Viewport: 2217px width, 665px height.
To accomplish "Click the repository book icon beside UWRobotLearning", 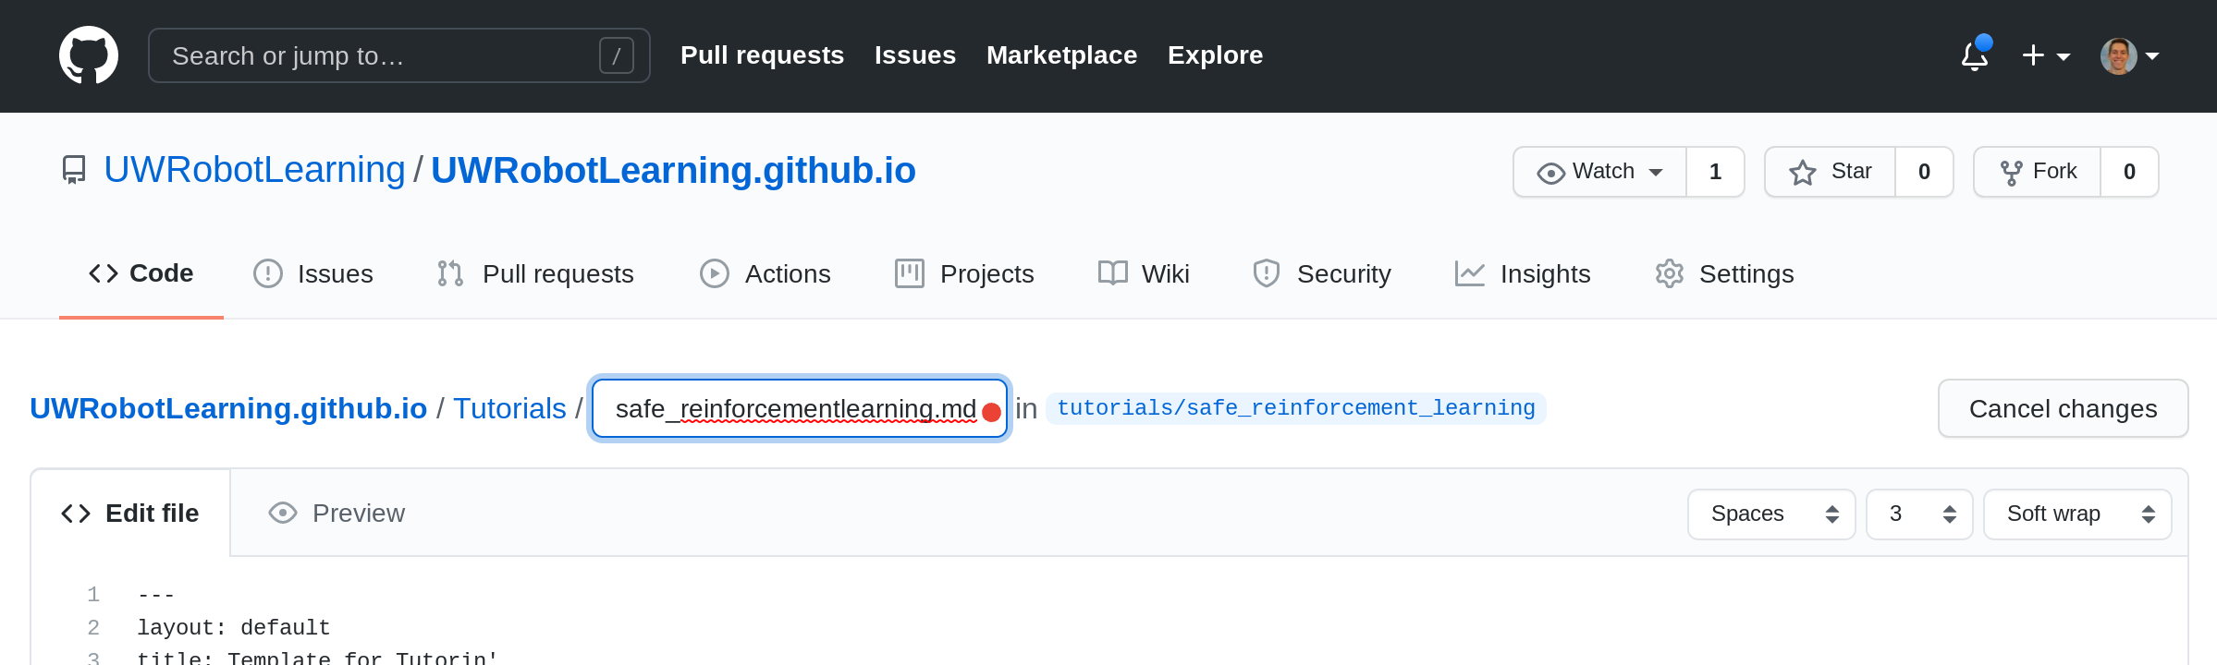I will (74, 170).
